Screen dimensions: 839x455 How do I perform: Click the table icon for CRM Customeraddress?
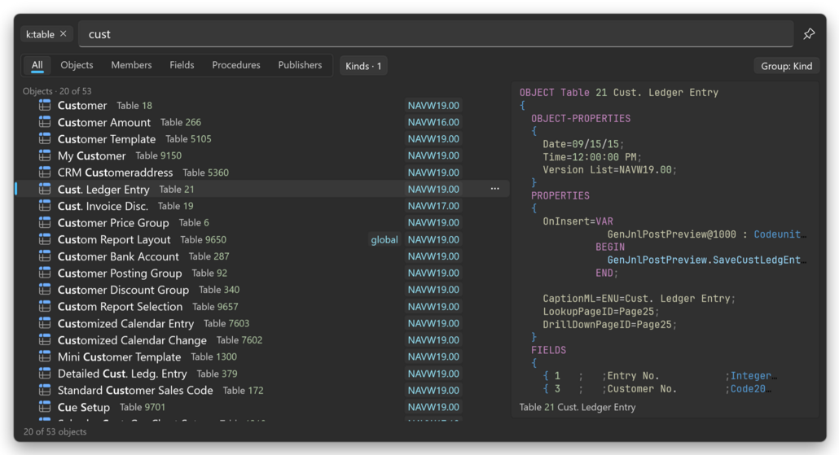pyautogui.click(x=45, y=173)
